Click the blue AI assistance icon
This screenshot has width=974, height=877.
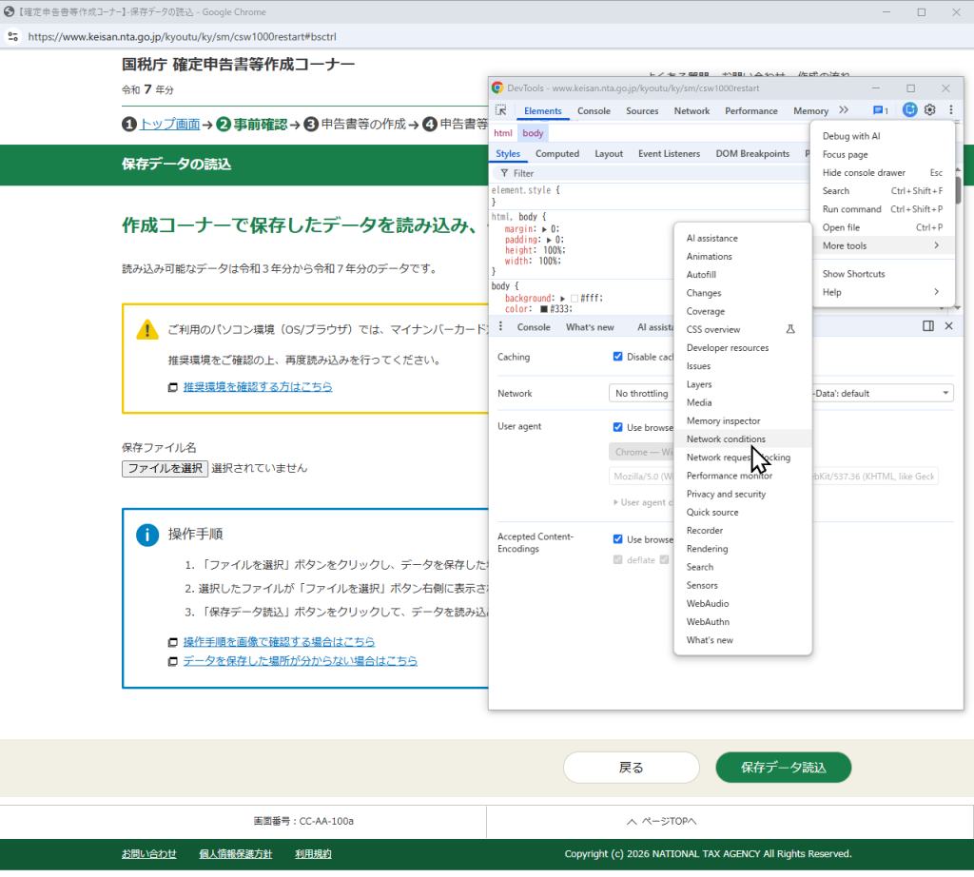point(909,110)
